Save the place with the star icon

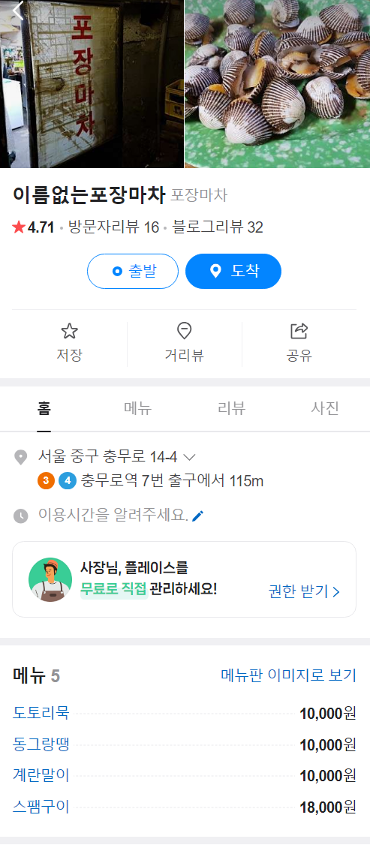pos(69,331)
